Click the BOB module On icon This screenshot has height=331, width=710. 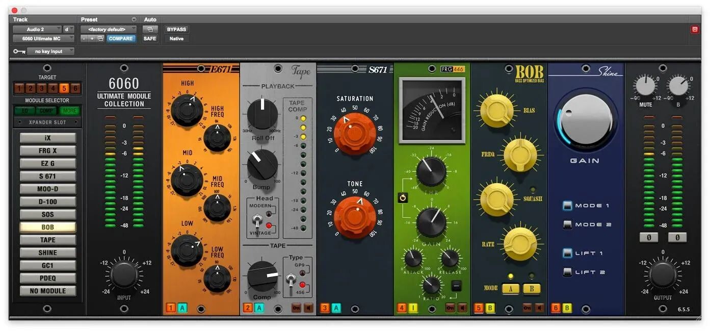(x=528, y=308)
